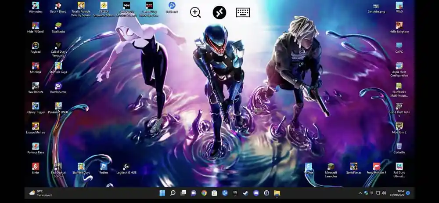Viewport: 439px width, 203px height.
Task: Open the Hide 'N Seek! shortcut
Action: coord(36,28)
